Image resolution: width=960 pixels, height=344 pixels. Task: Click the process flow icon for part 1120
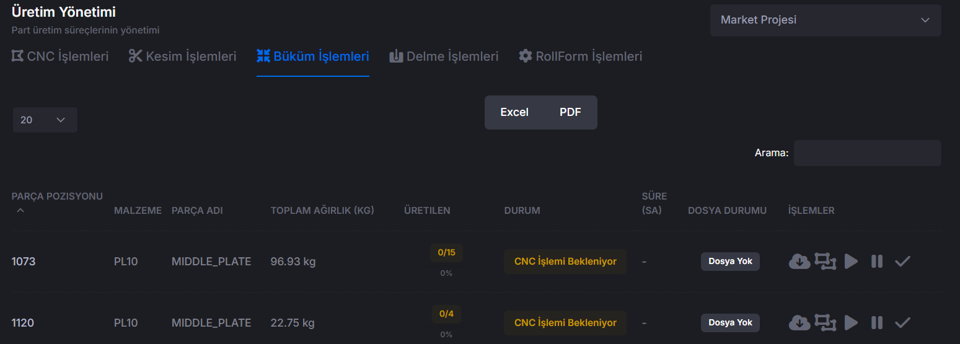[x=825, y=322]
